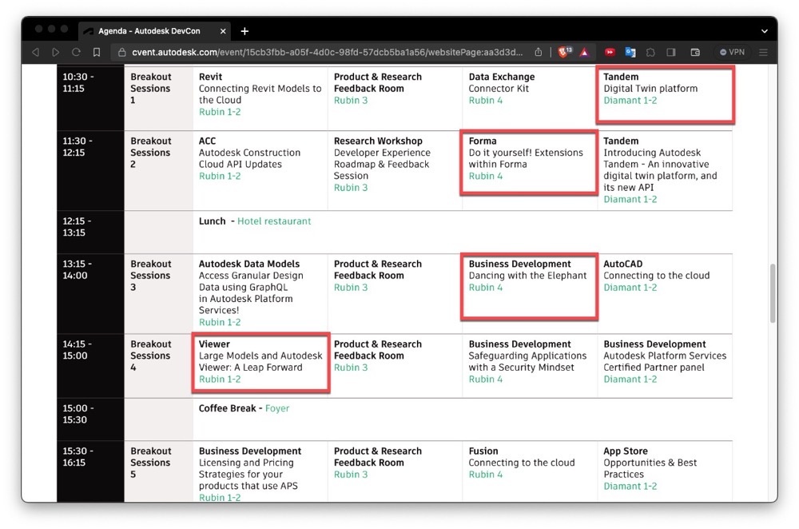Click the Google Translate extension icon
Screen dimensions: 799x529
click(630, 52)
